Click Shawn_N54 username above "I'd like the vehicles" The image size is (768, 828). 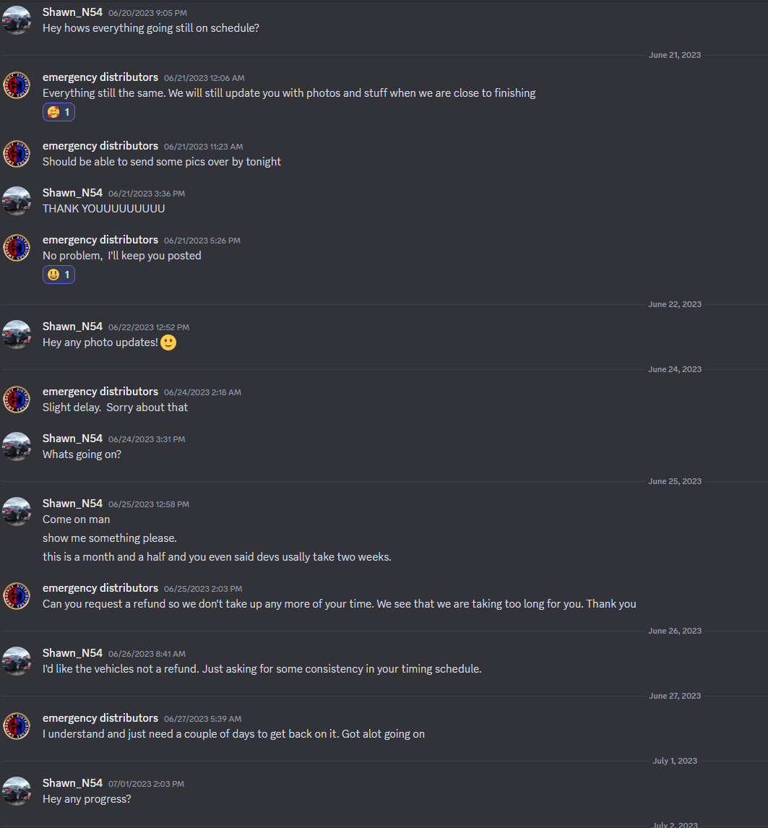[x=72, y=653]
